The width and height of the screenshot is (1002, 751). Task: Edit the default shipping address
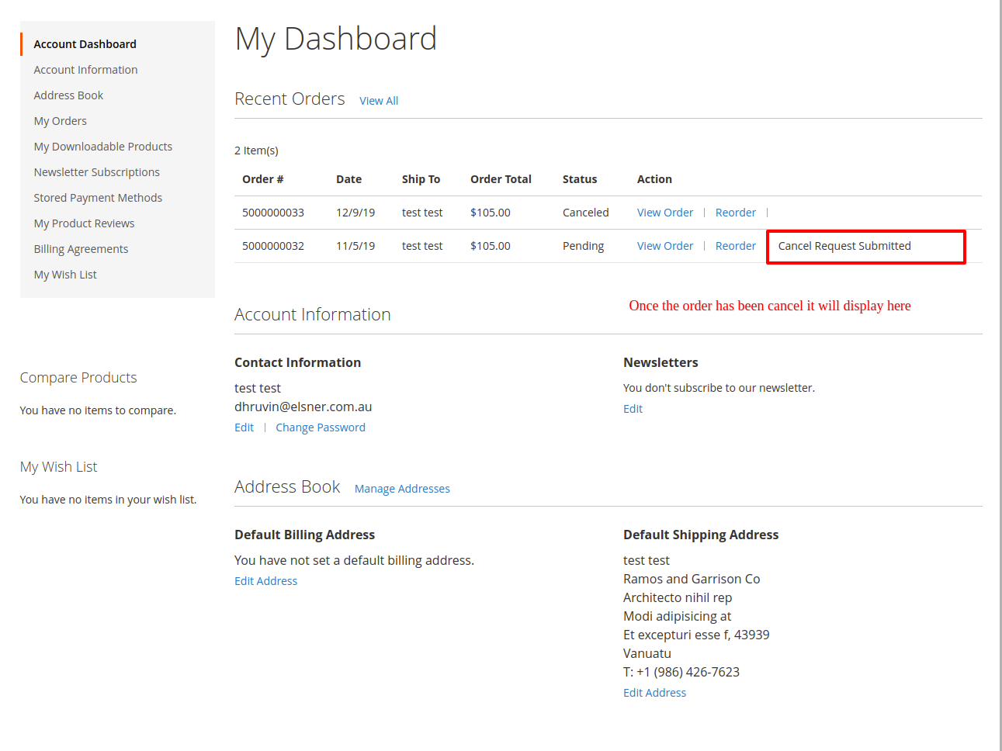(x=654, y=693)
